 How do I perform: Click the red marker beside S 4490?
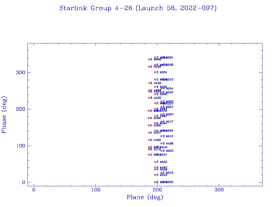pos(149,98)
